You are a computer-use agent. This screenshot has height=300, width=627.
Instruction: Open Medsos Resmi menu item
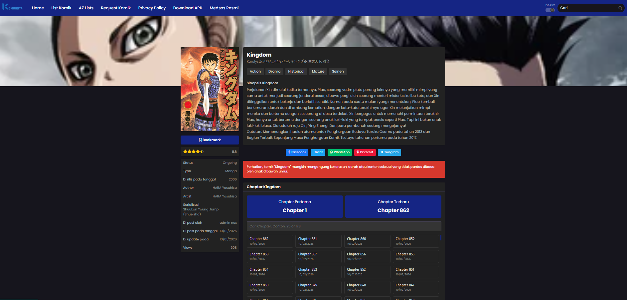click(224, 8)
